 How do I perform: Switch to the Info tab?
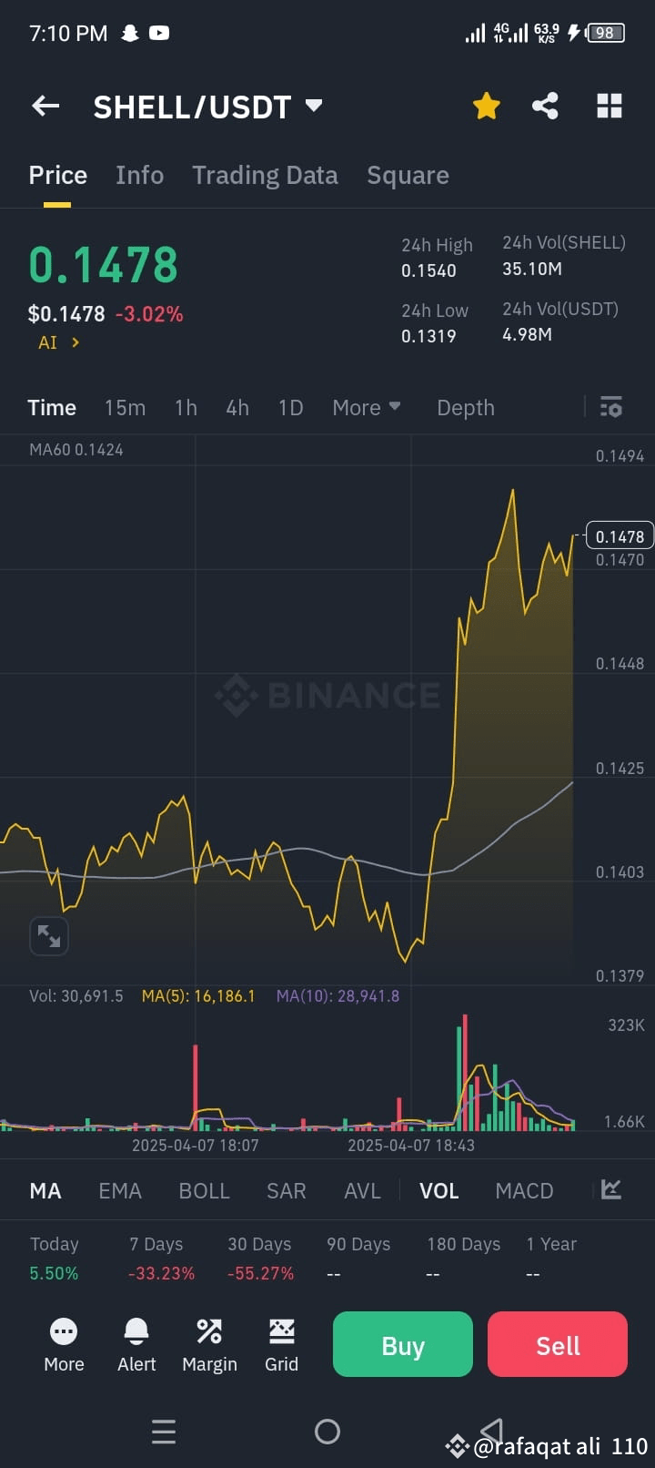pos(139,175)
